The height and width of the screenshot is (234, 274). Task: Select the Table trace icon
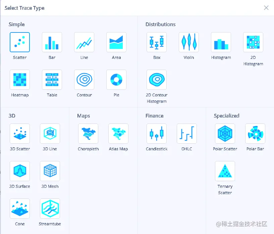click(52, 80)
